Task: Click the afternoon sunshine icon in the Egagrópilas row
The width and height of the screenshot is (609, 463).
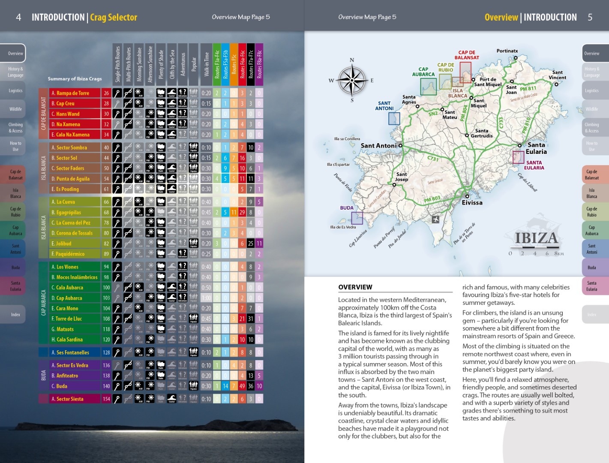Action: [x=150, y=212]
